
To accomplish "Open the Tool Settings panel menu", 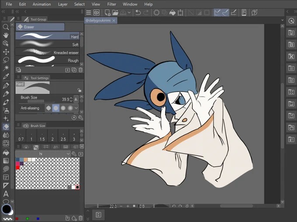I will [18, 77].
